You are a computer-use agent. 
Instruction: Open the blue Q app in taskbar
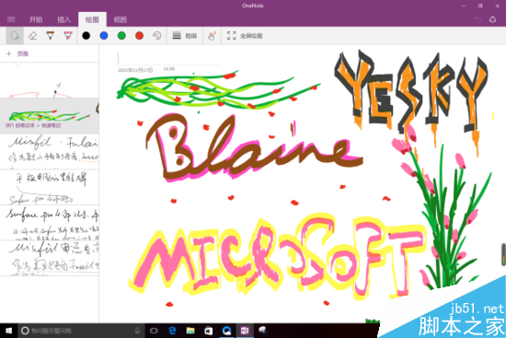click(227, 331)
